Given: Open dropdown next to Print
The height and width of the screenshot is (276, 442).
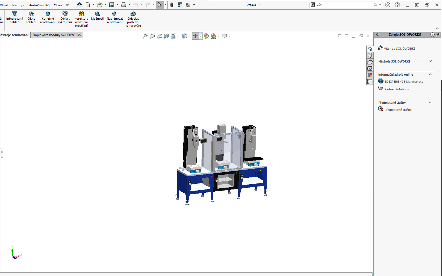Looking at the screenshot, I should (x=129, y=5).
